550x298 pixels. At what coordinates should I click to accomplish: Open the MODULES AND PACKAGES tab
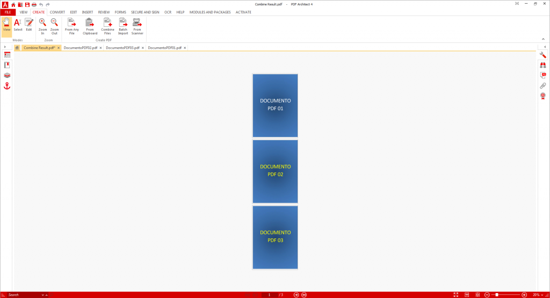tap(210, 12)
